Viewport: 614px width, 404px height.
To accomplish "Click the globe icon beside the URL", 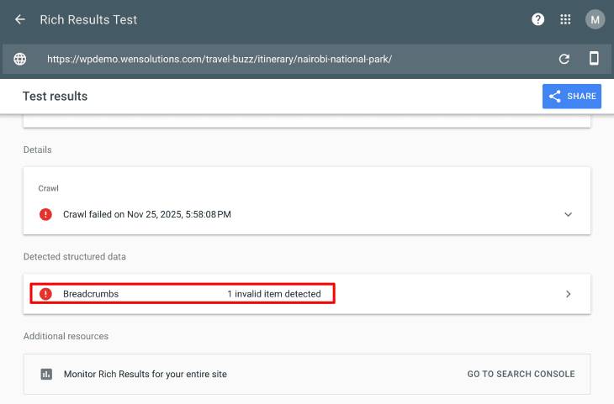I will (x=20, y=59).
